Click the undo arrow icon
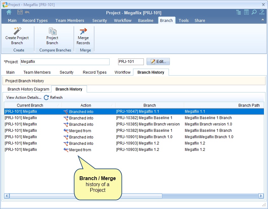This screenshot has height=209, width=268. coord(27,12)
